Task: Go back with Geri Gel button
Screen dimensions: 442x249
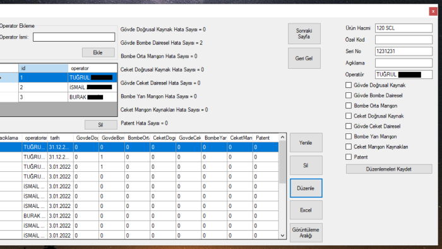Action: pyautogui.click(x=304, y=58)
